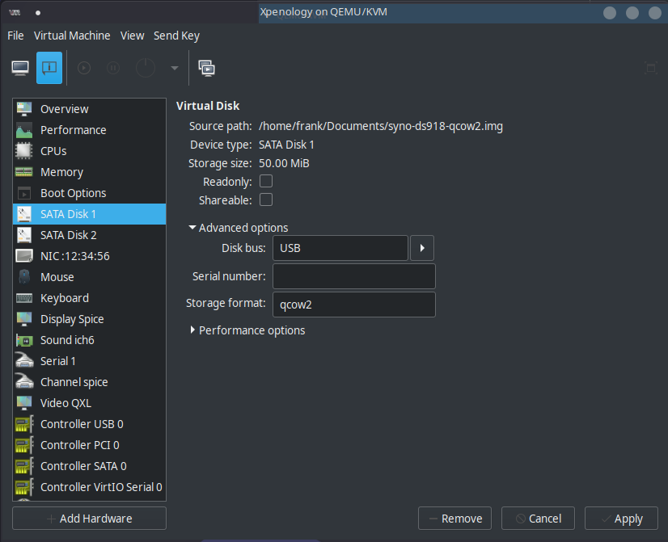The height and width of the screenshot is (542, 668).
Task: Select the Mouse device
Action: tap(90, 277)
